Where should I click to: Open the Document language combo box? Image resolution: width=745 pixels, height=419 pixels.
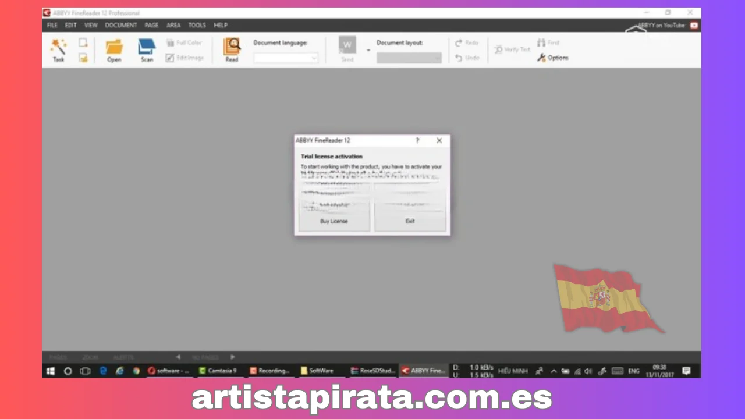(286, 58)
